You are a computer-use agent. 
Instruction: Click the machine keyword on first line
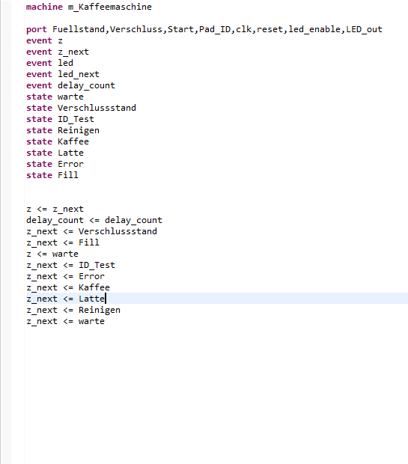click(44, 7)
